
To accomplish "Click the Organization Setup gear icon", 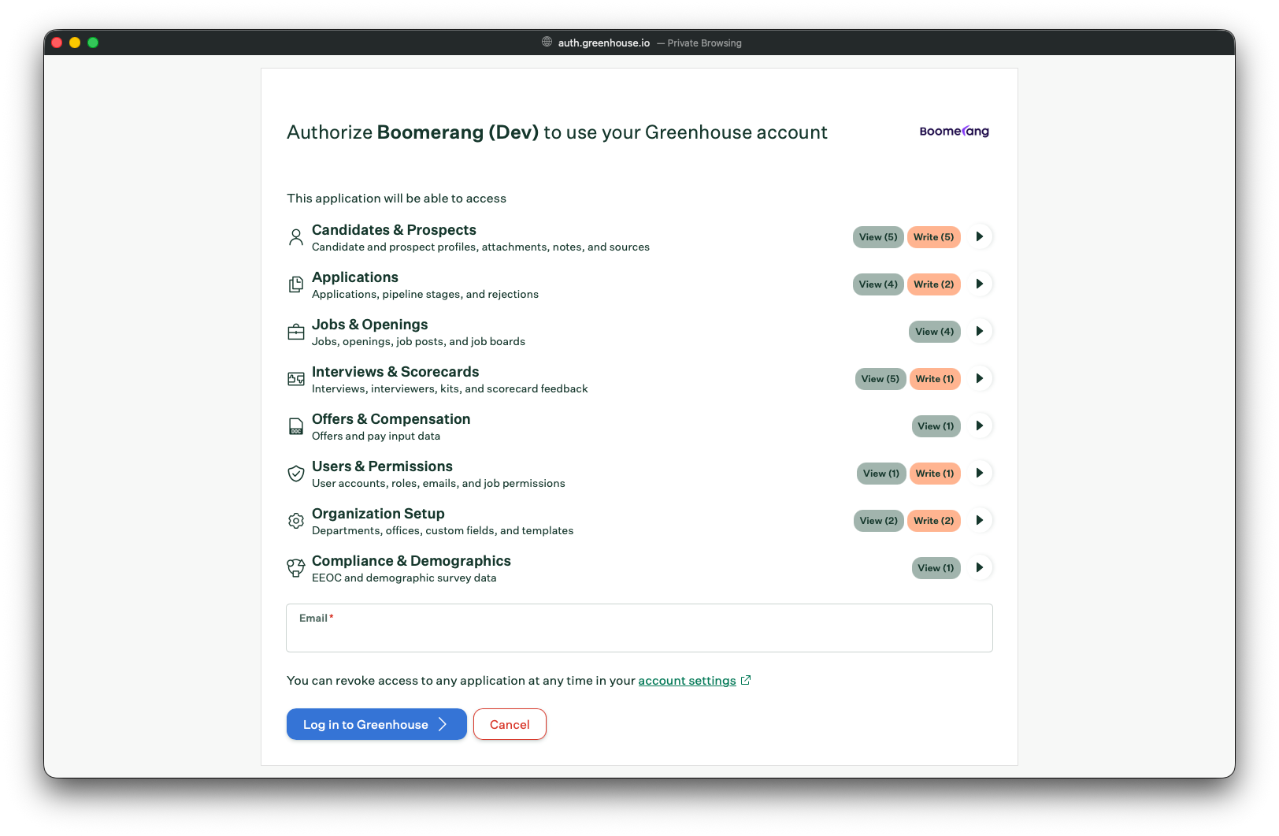I will click(295, 521).
